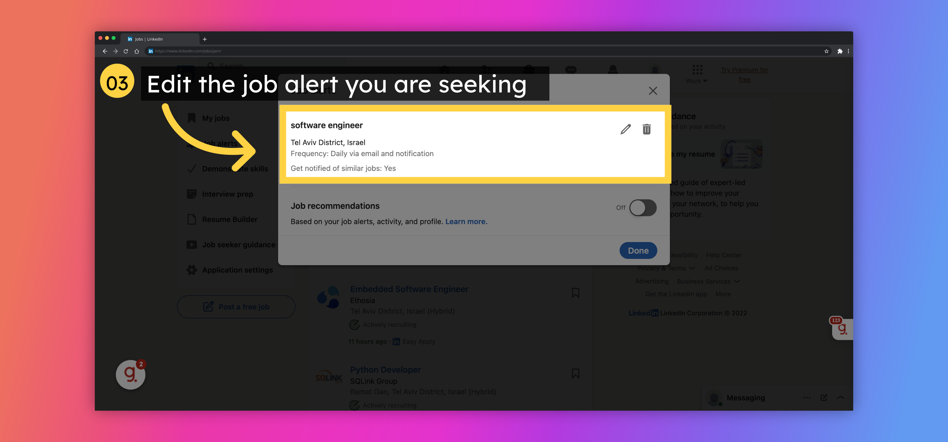
Task: Close the job alerts modal
Action: click(653, 91)
